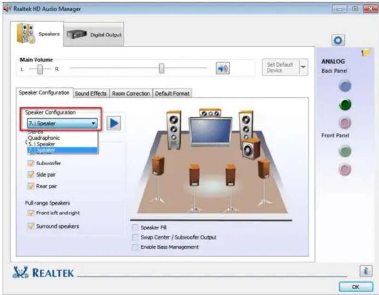Click the yellow folder connector settings icon
379x295 pixels.
click(x=366, y=52)
